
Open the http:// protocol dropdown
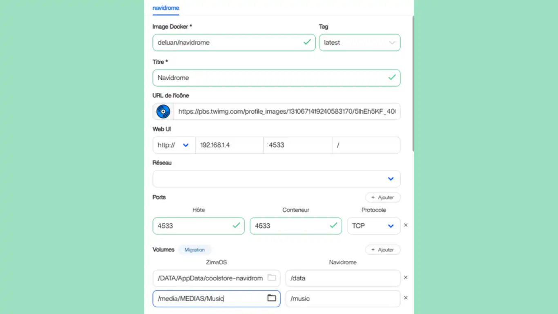click(x=186, y=145)
